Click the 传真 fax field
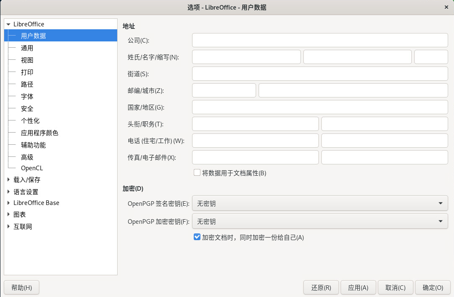This screenshot has height=297, width=454. coord(255,157)
